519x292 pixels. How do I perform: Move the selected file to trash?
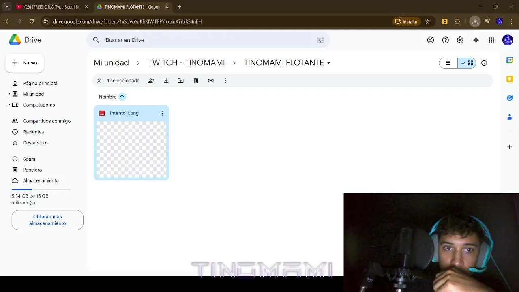pos(196,81)
